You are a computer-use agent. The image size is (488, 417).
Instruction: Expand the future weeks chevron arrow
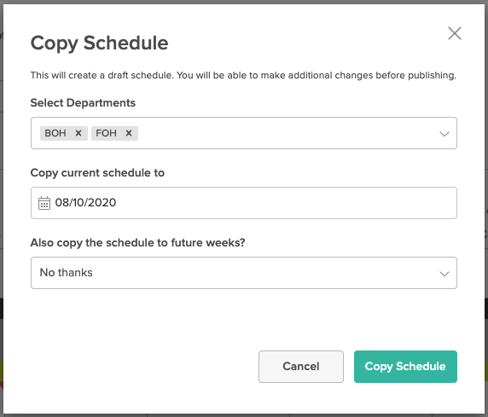pos(444,274)
